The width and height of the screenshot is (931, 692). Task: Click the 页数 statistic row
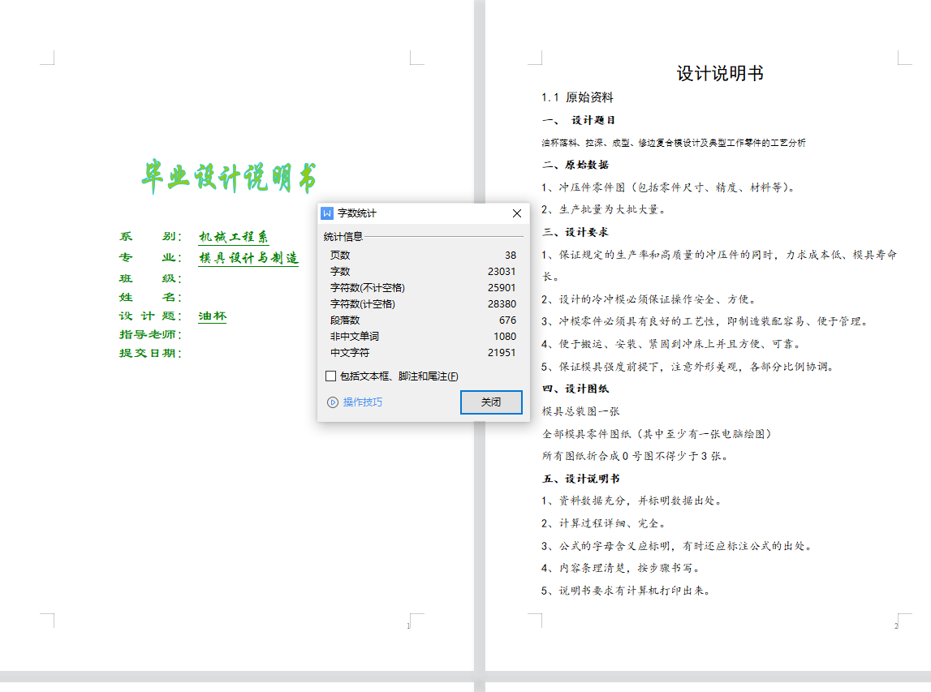(x=340, y=256)
